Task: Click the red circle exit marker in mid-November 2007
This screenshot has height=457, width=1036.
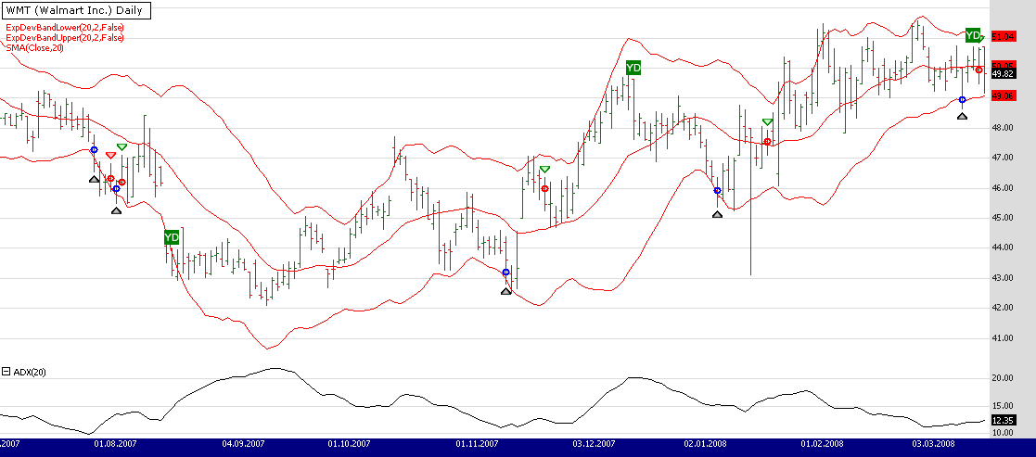Action: click(544, 188)
